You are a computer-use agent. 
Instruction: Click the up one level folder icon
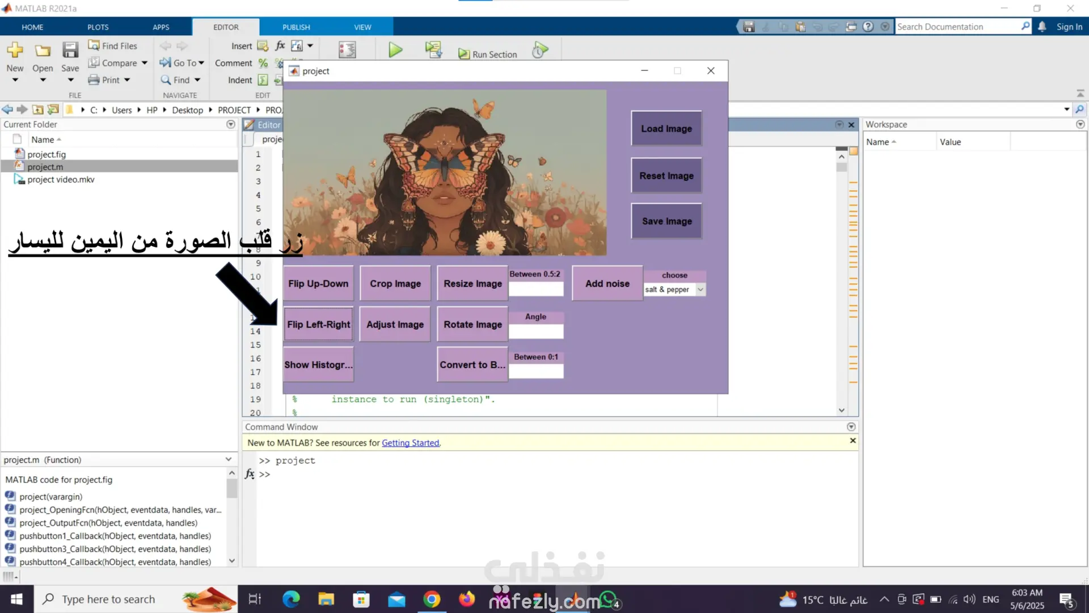[38, 110]
